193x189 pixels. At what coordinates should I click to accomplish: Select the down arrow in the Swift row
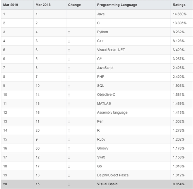point(69,157)
